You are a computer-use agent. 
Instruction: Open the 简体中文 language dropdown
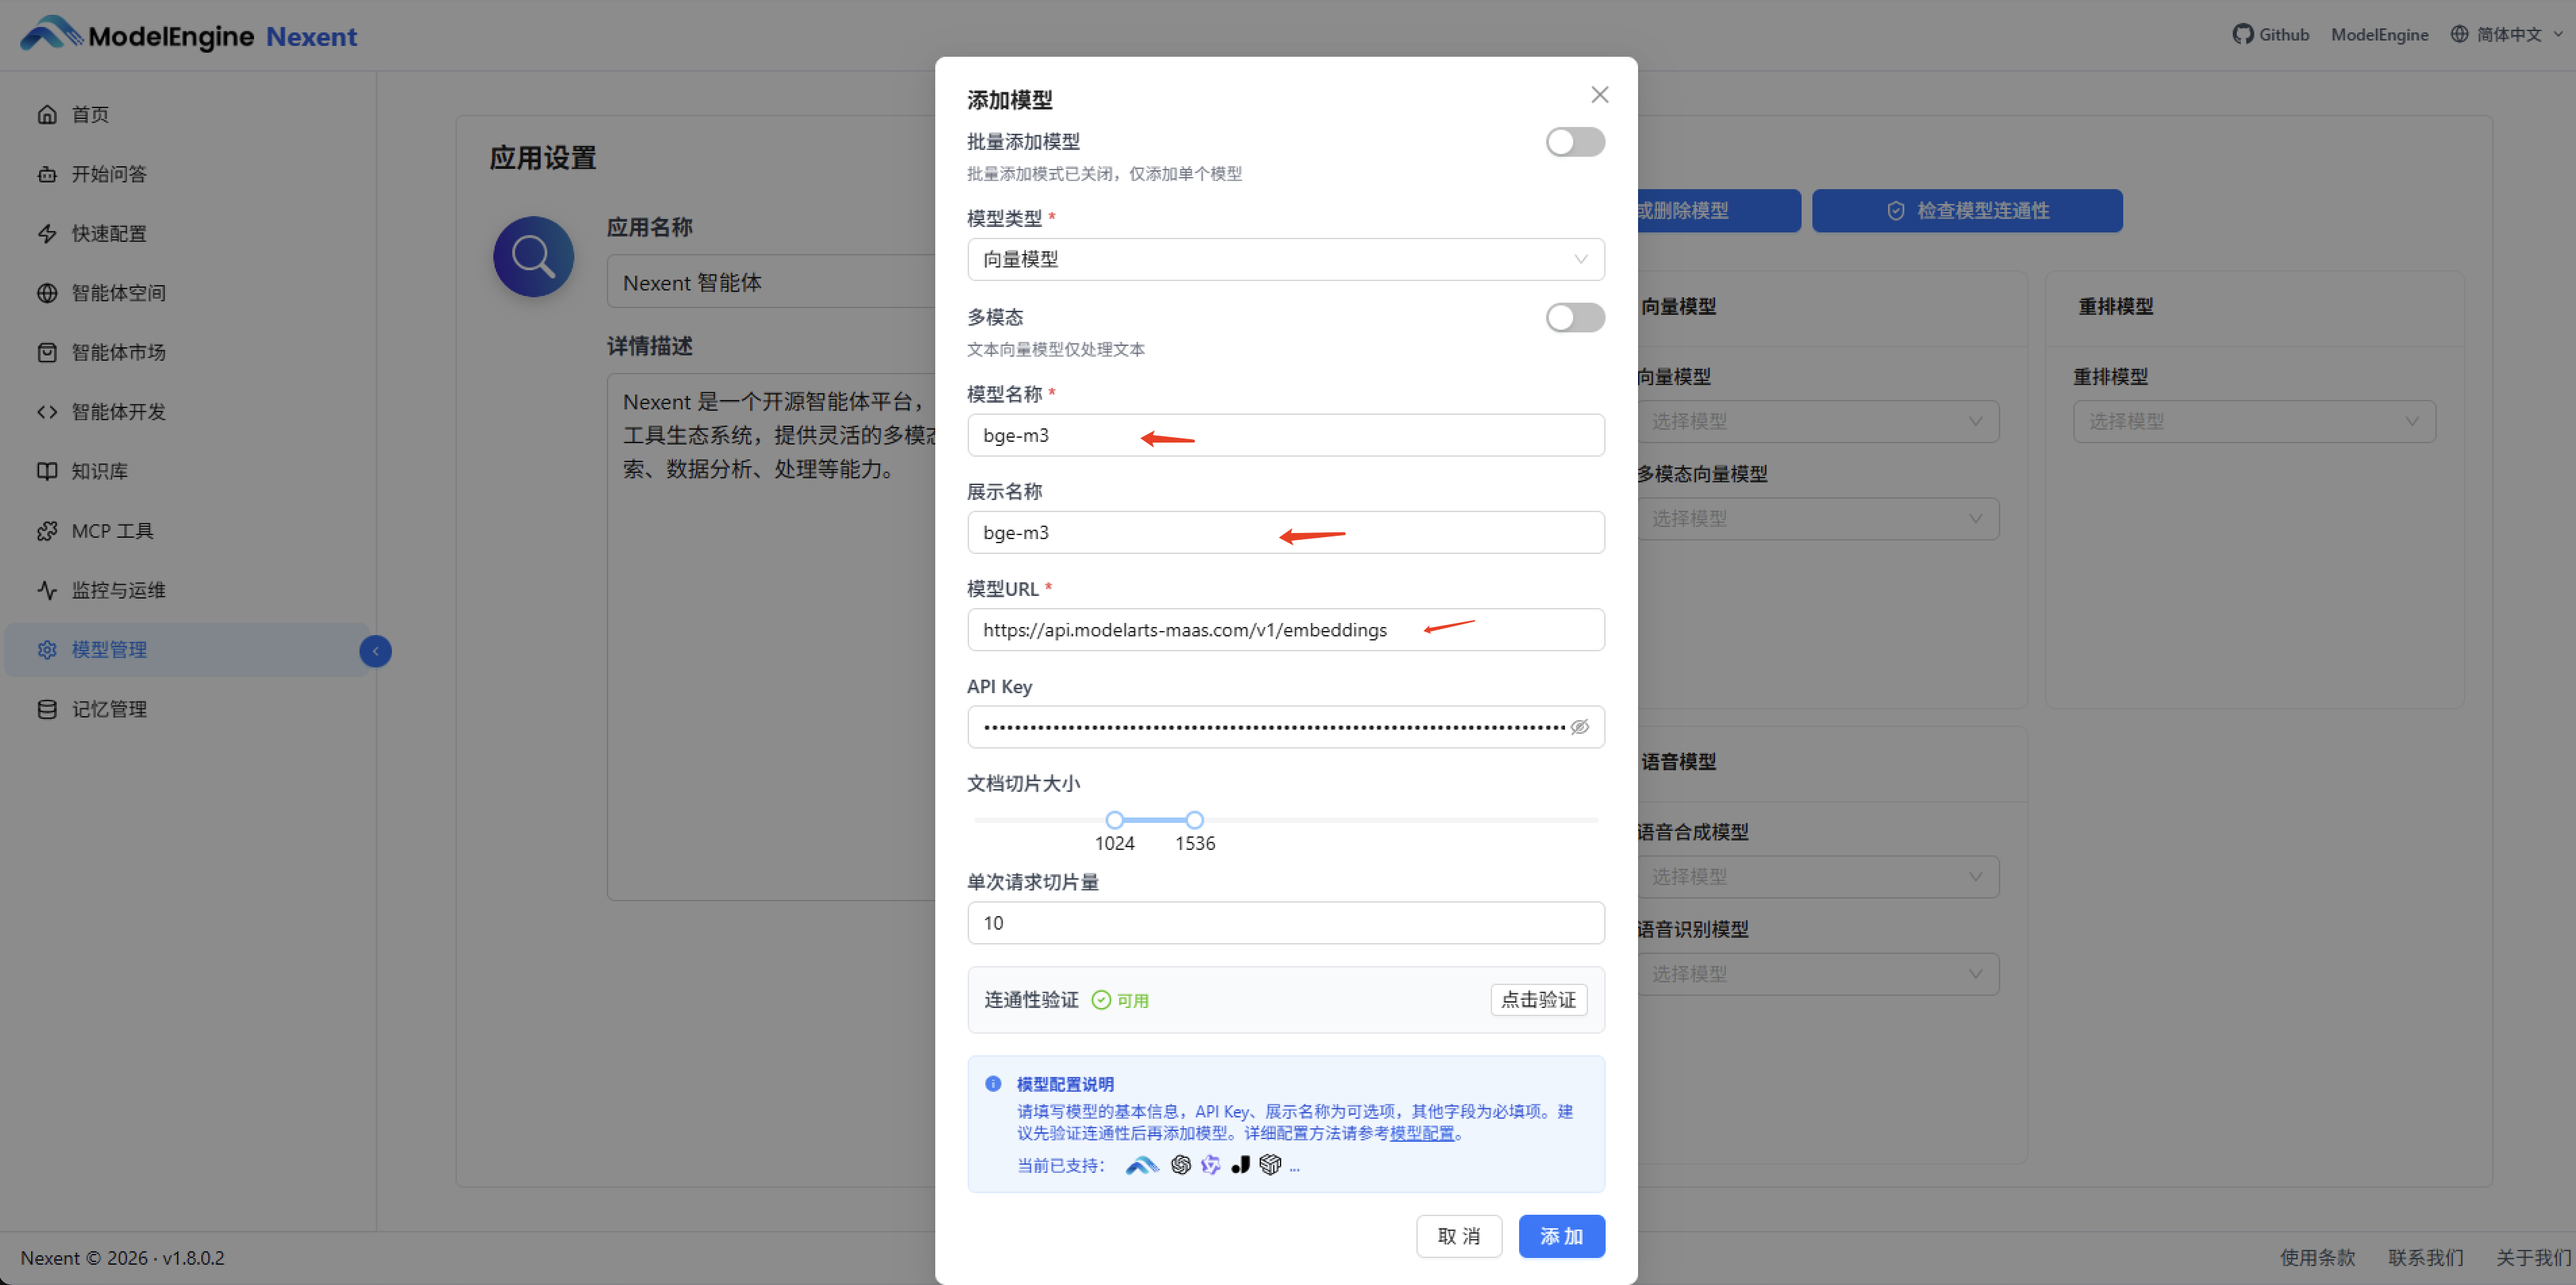(x=2504, y=33)
